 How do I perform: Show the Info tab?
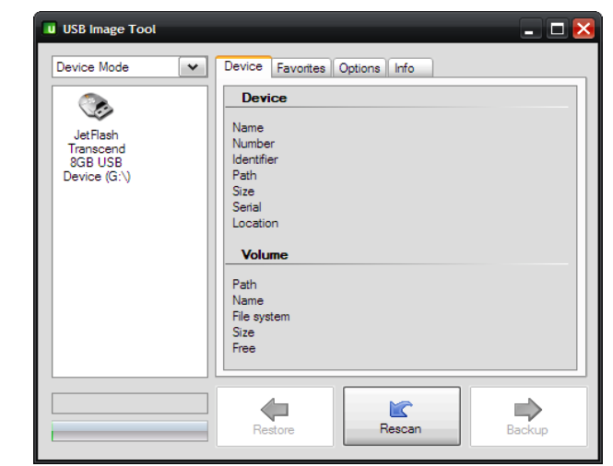coord(405,68)
